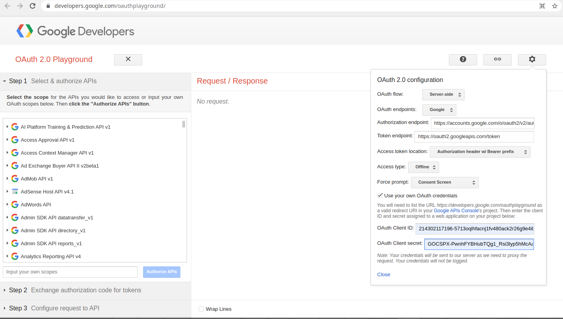The image size is (563, 319).
Task: Click the Google icon for AdWords API
Action: [x=15, y=204]
